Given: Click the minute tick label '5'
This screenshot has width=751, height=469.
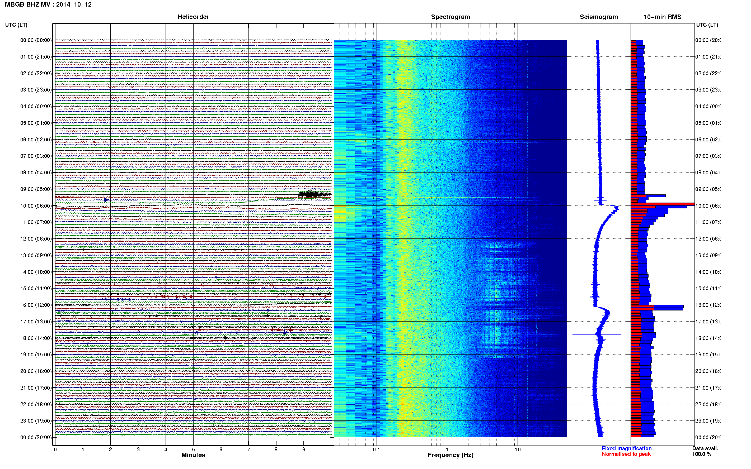Looking at the screenshot, I should pos(193,450).
